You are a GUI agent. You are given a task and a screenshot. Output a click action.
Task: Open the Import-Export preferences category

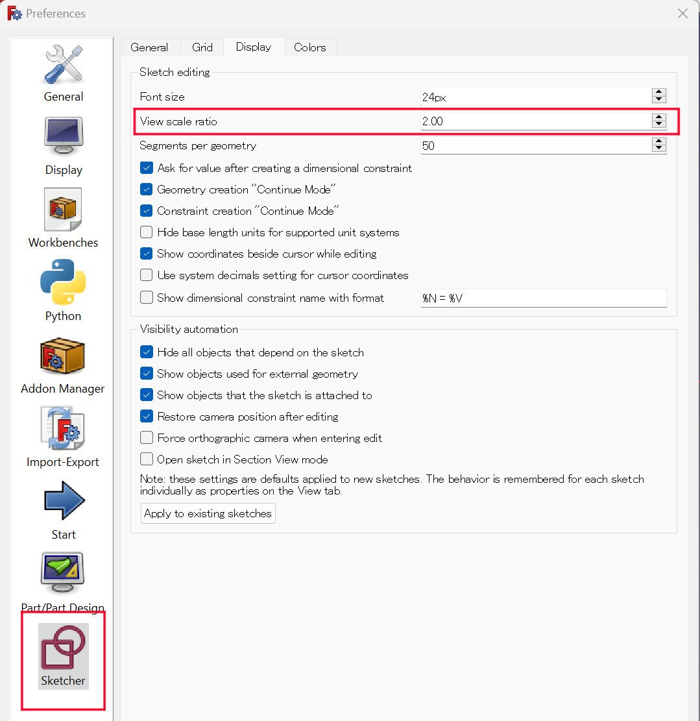pos(62,437)
